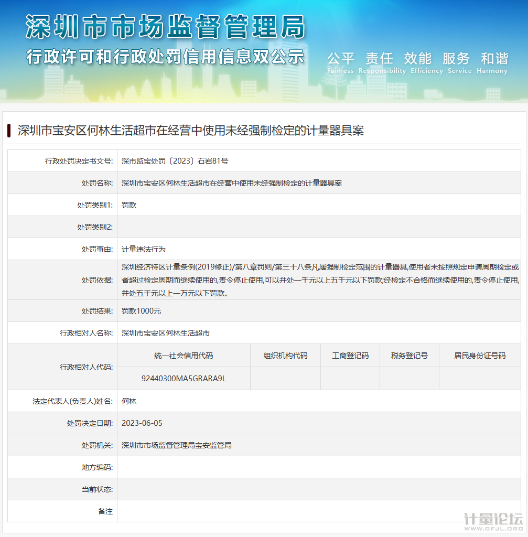The height and width of the screenshot is (537, 528).
Task: Click the 行政相对人名称 value 深圳市宝安区何林生活超市
Action: pos(165,333)
